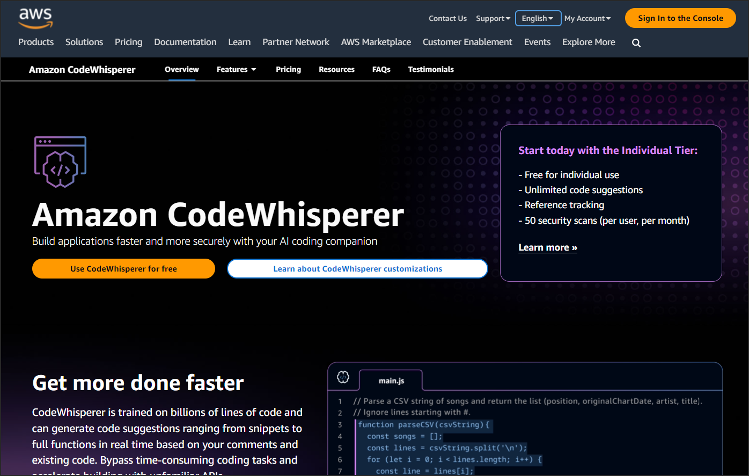Viewport: 749px width, 476px height.
Task: Open the Learn menu
Action: tap(239, 42)
